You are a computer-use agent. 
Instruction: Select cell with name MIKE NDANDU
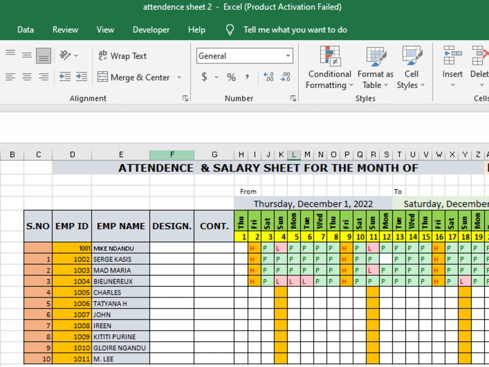click(x=121, y=249)
